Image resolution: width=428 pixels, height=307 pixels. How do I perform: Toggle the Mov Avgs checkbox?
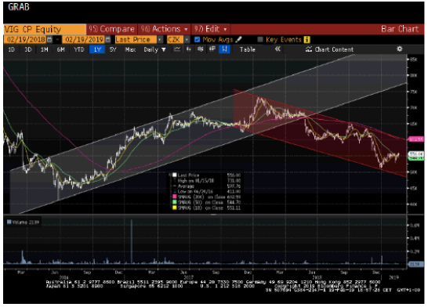tap(197, 39)
